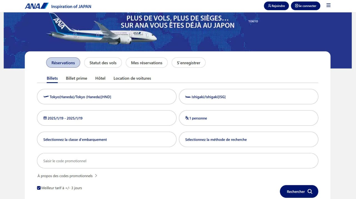Click the person icon on Rejoindre button
The image size is (356, 199).
click(x=269, y=6)
